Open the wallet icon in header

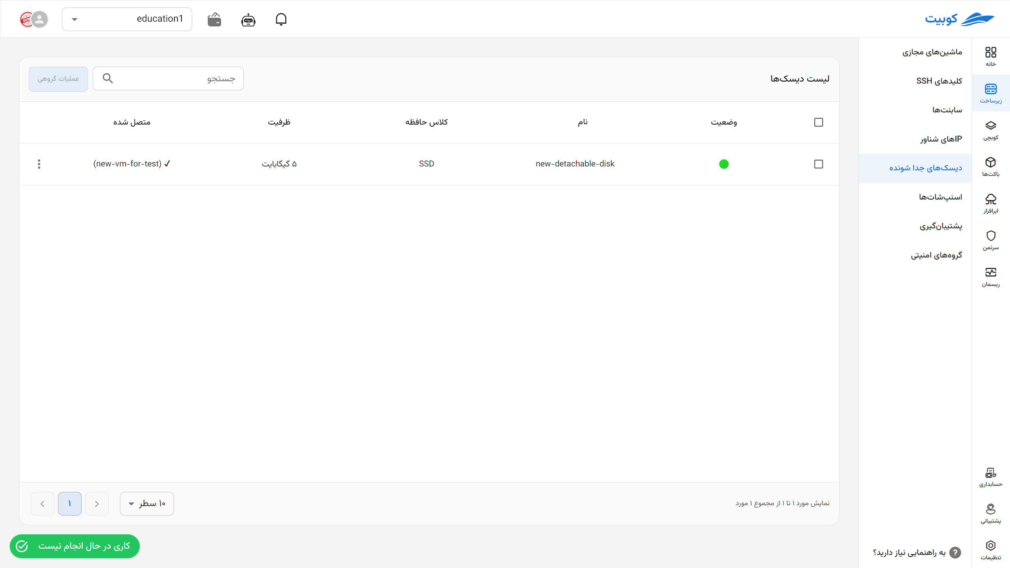tap(214, 19)
